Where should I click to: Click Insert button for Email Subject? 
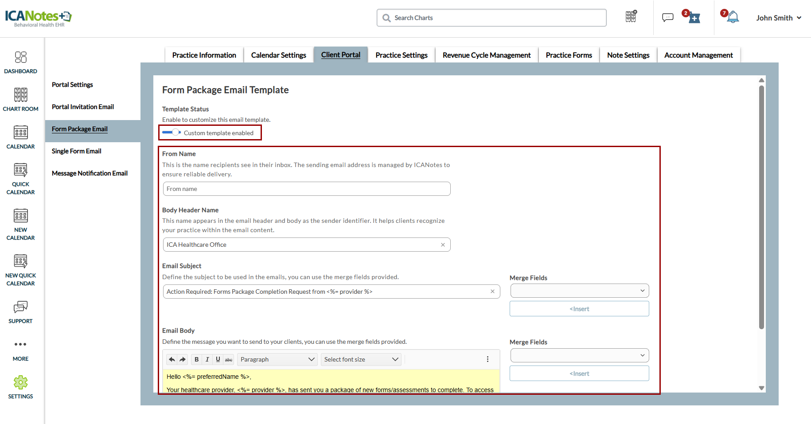(579, 309)
